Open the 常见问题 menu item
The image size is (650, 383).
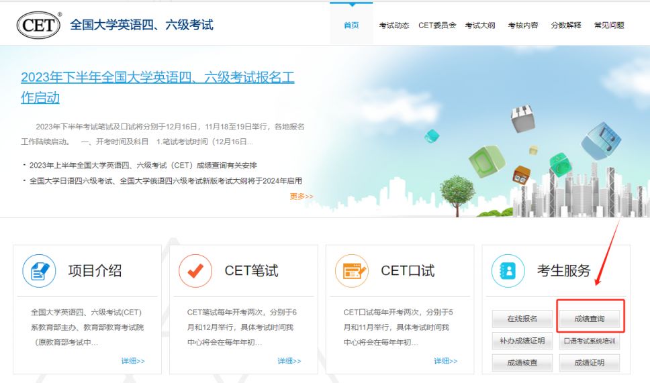coord(609,25)
